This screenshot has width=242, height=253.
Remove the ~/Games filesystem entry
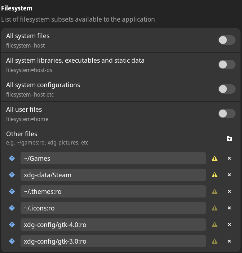coord(229,158)
